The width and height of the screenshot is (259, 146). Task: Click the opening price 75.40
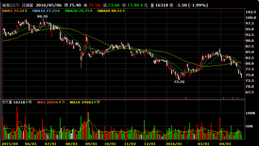75,5
